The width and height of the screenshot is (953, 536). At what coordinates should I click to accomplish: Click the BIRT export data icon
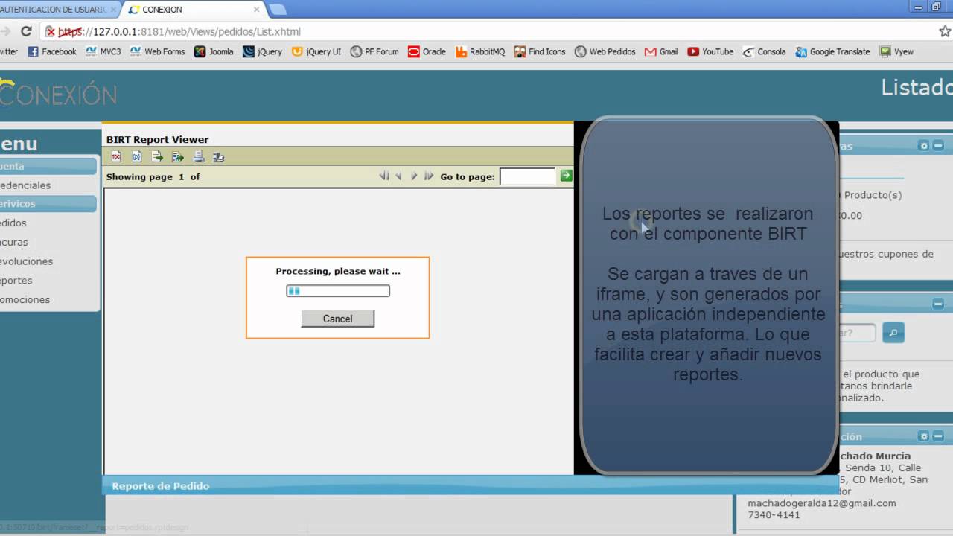pyautogui.click(x=157, y=156)
